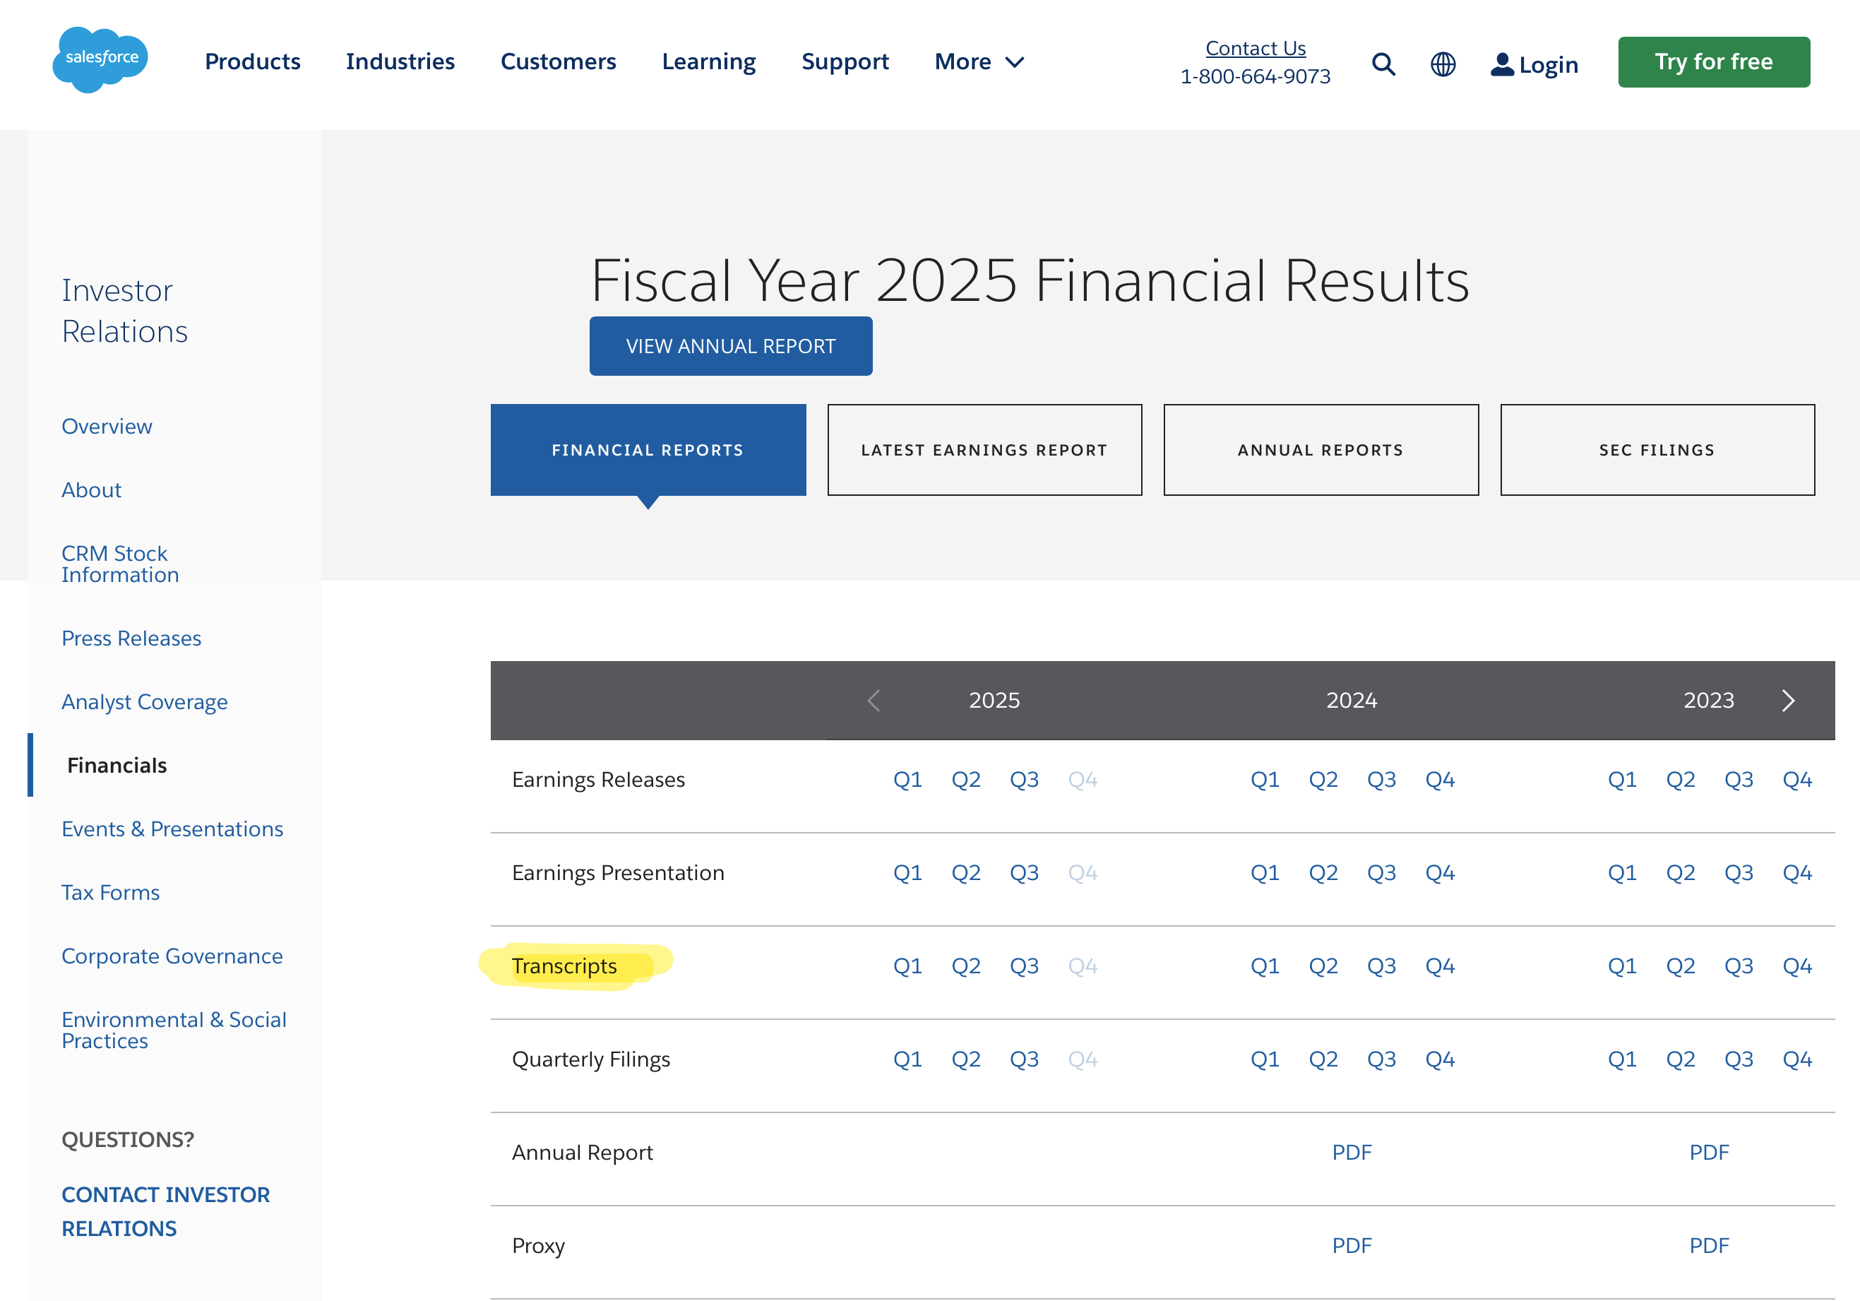Open the Contact Us link
1860x1301 pixels.
[x=1255, y=48]
